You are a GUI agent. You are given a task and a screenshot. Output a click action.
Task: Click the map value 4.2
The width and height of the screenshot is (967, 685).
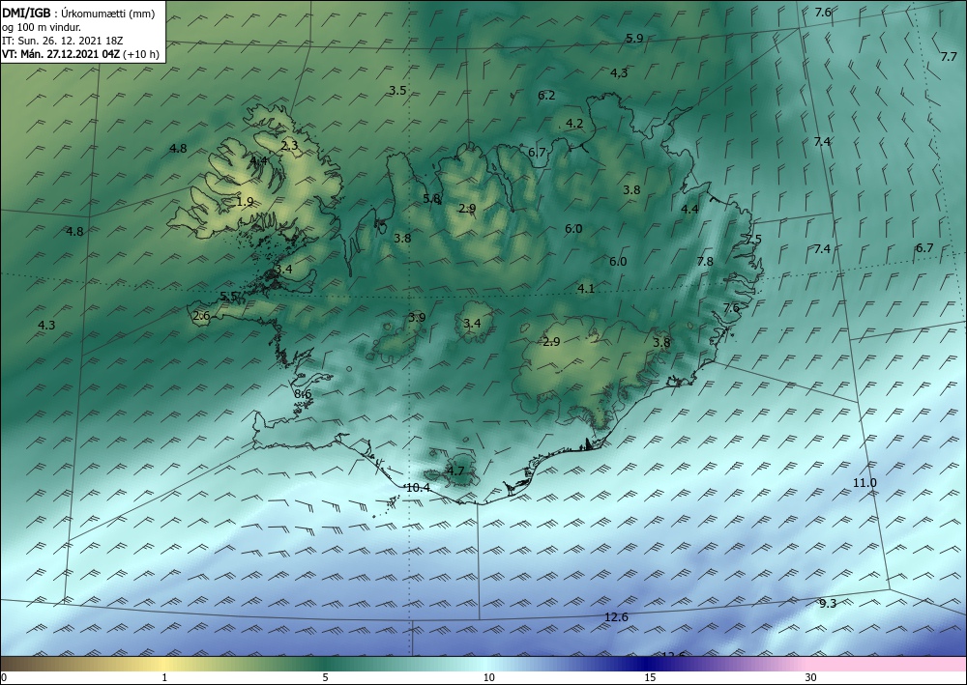click(574, 124)
